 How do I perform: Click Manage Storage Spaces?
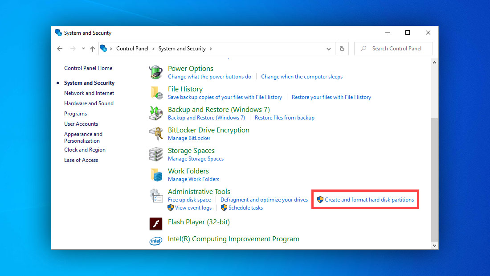coord(196,159)
